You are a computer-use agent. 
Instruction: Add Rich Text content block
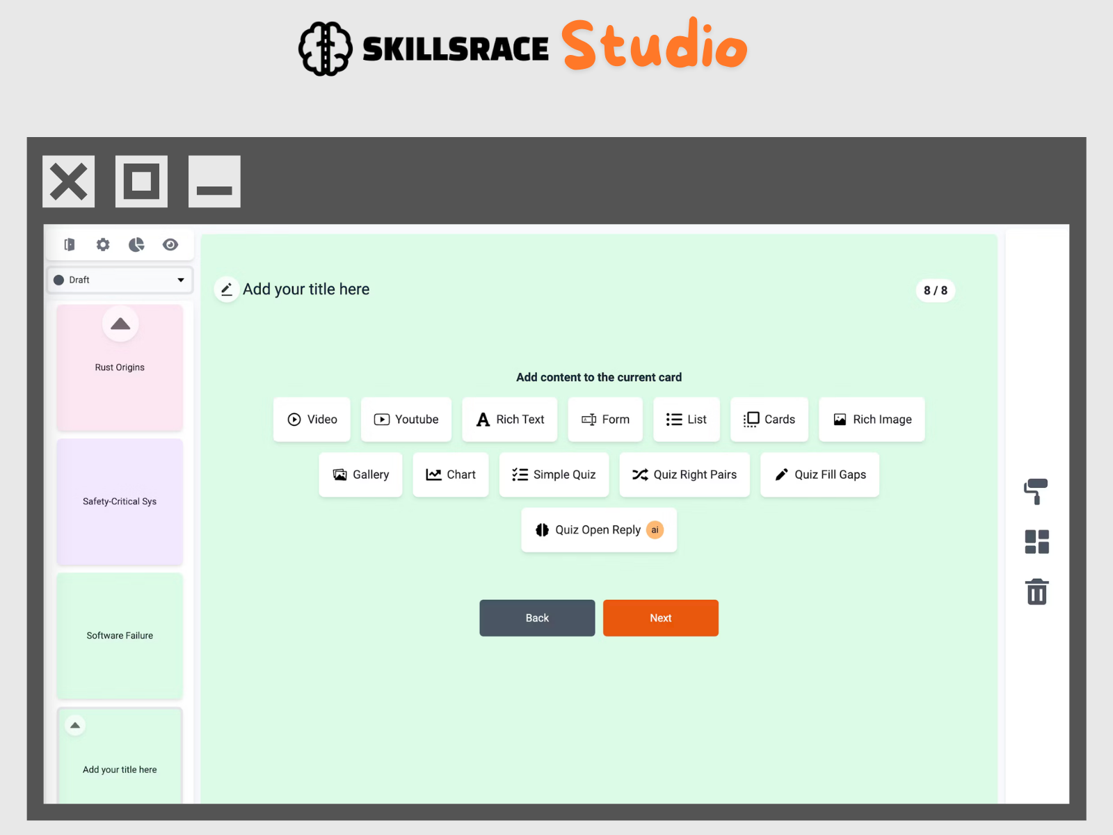tap(510, 420)
